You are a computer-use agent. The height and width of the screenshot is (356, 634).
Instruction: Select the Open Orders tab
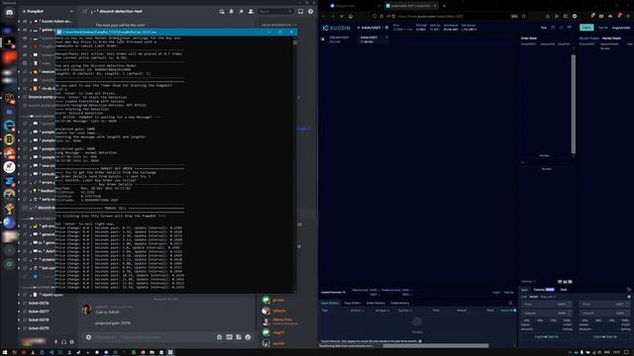coord(330,303)
